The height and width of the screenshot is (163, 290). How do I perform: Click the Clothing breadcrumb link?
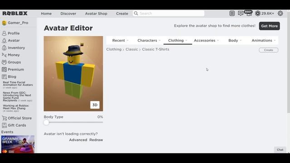(114, 49)
